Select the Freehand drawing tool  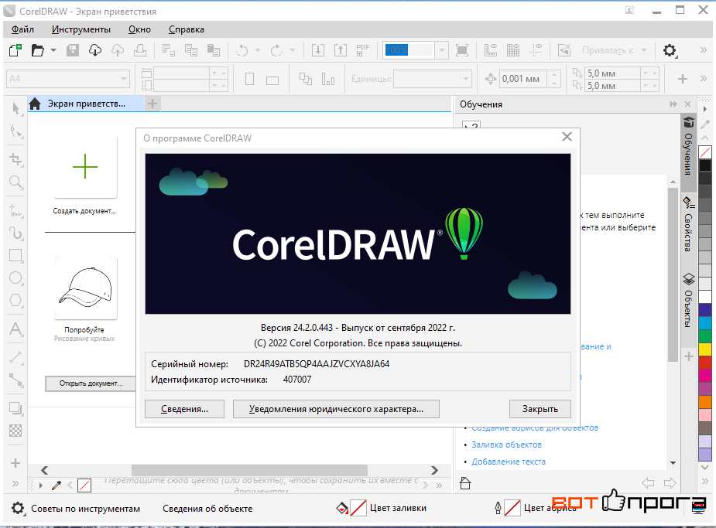pyautogui.click(x=16, y=210)
